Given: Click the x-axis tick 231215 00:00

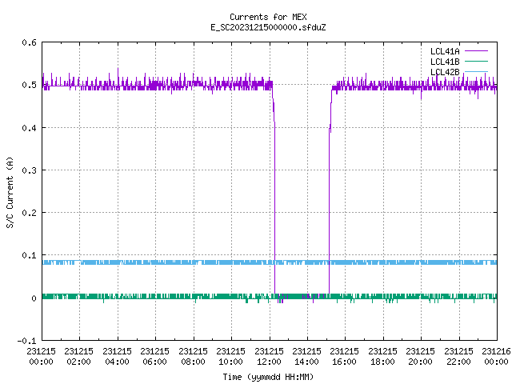Looking at the screenshot, I should coord(41,357).
